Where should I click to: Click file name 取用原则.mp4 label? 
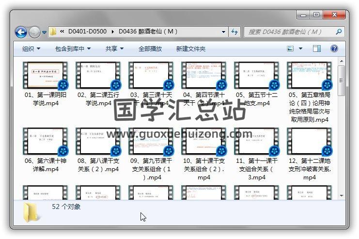[x=310, y=120]
